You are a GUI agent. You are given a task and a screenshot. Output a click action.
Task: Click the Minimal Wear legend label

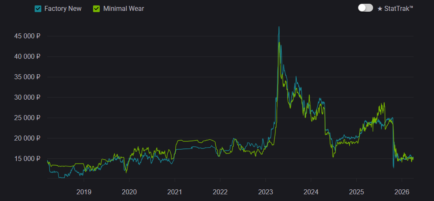click(x=124, y=8)
